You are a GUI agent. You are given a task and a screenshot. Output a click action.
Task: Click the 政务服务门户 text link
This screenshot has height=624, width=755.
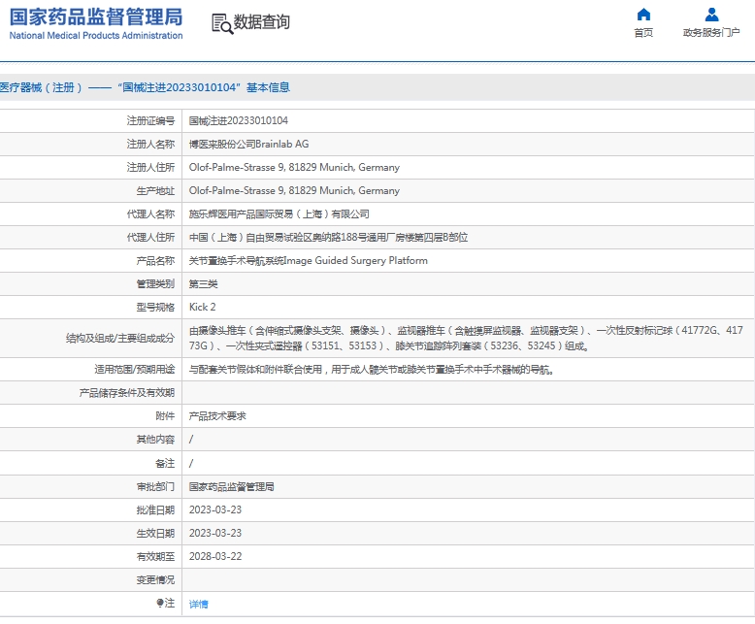tap(711, 33)
